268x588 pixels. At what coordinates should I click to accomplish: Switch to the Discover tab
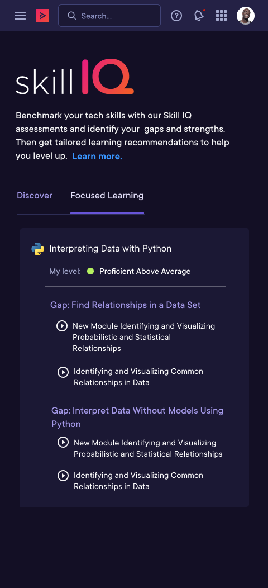[35, 196]
